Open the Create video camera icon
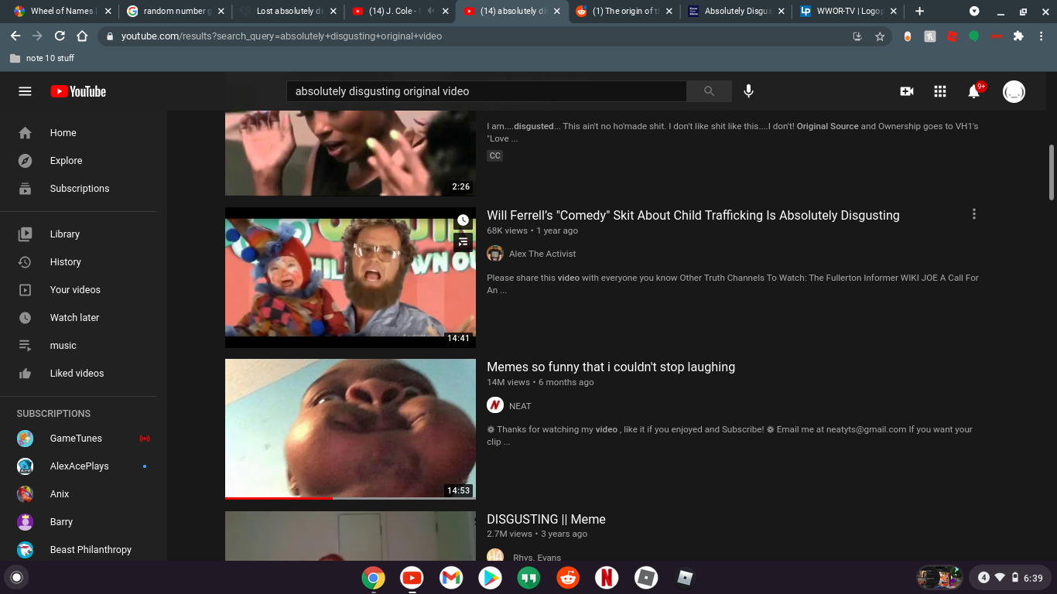The height and width of the screenshot is (594, 1057). point(907,91)
